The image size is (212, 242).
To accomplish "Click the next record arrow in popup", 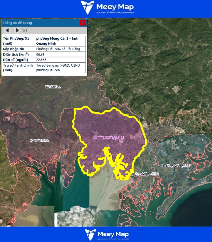I will pyautogui.click(x=17, y=30).
